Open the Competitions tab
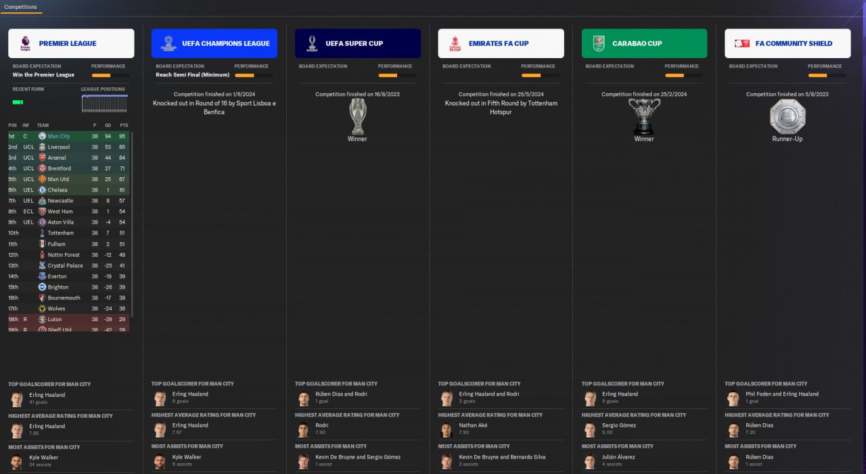Viewport: 866px width, 474px height. [x=21, y=7]
